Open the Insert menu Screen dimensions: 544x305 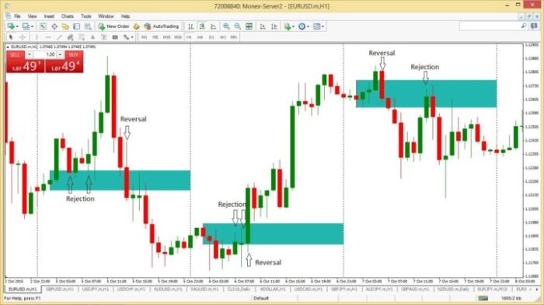pos(49,16)
